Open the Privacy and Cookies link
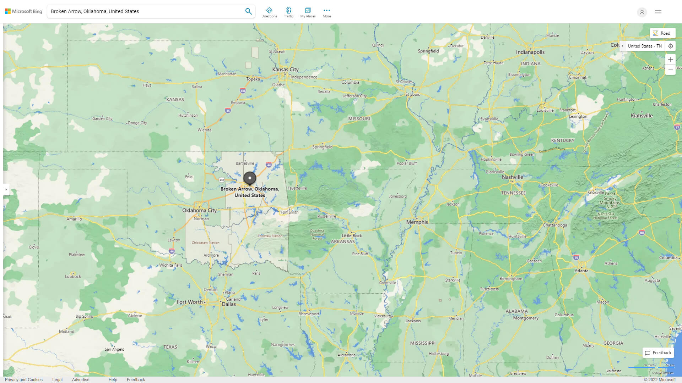Image resolution: width=682 pixels, height=383 pixels. click(x=24, y=379)
